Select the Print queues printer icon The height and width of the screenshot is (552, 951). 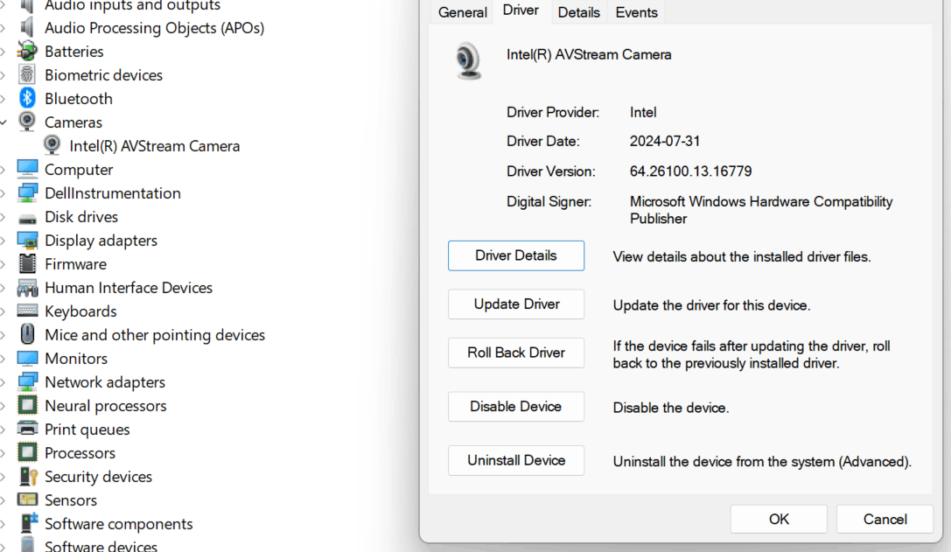[27, 429]
